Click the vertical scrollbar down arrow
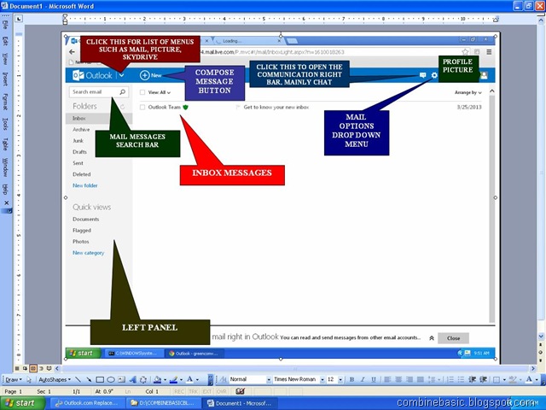Viewport: 546px width, 410px height. tap(541, 337)
